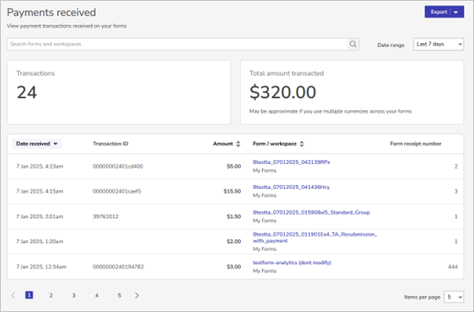Open the Btestta_07012025_015908xl5_Standard_Group link
474x312 pixels.
312,212
